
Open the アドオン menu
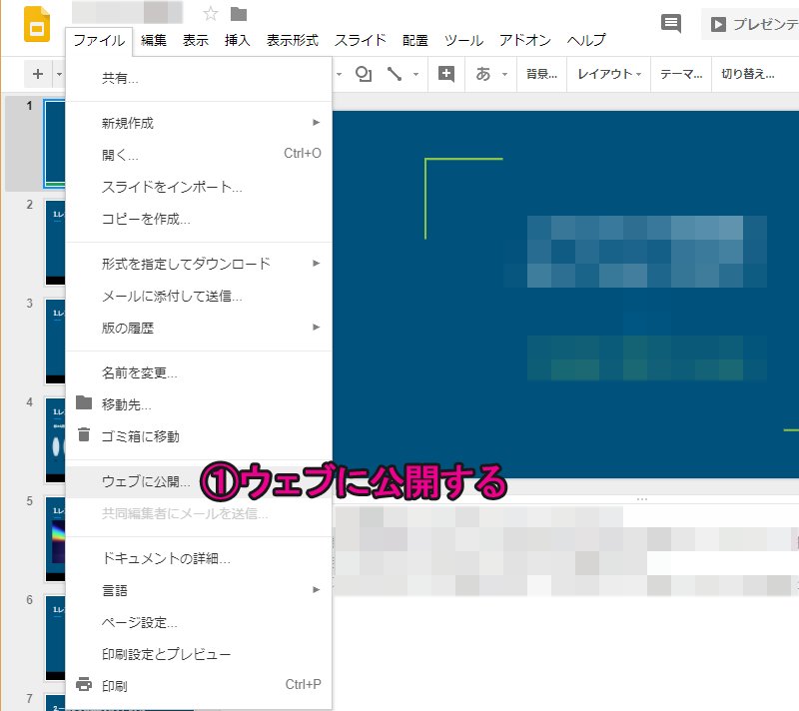pyautogui.click(x=525, y=40)
